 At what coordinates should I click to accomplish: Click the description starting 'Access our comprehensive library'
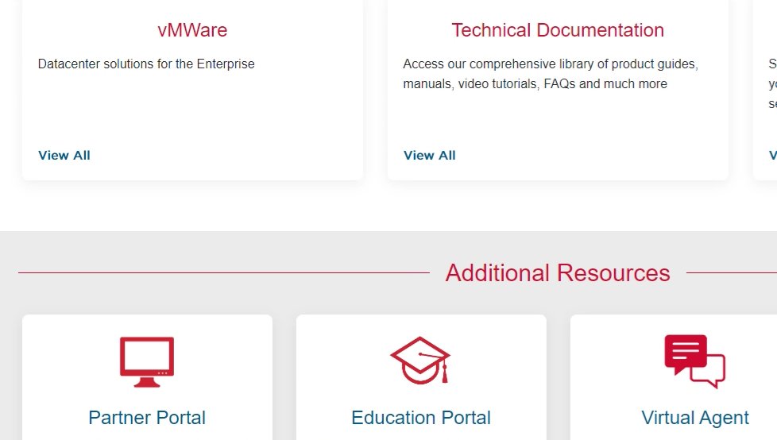click(551, 74)
